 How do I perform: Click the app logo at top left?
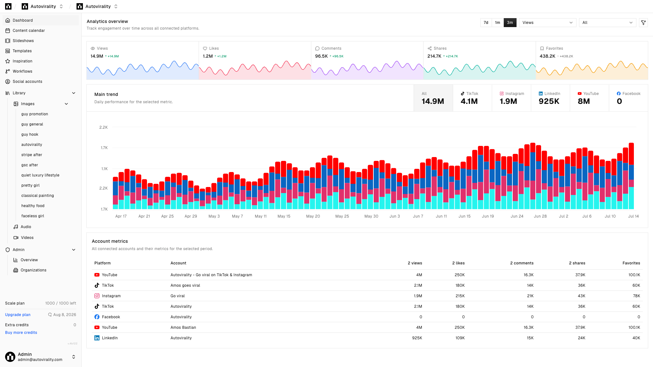coord(8,6)
